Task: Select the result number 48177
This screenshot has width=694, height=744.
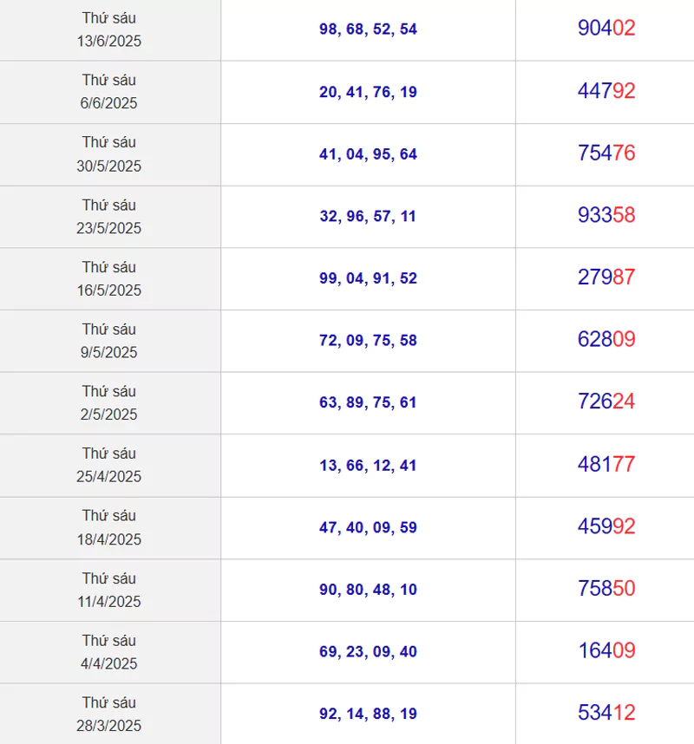Action: pos(606,465)
